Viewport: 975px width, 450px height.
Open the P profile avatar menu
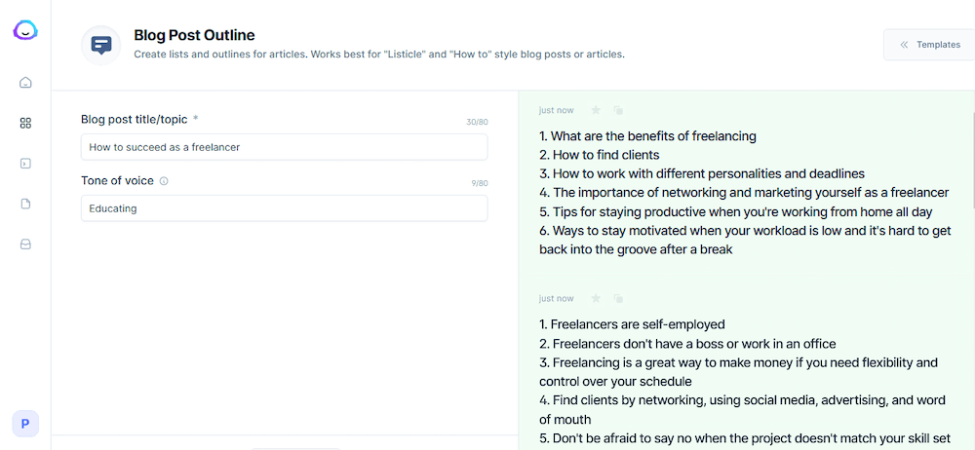coord(25,424)
